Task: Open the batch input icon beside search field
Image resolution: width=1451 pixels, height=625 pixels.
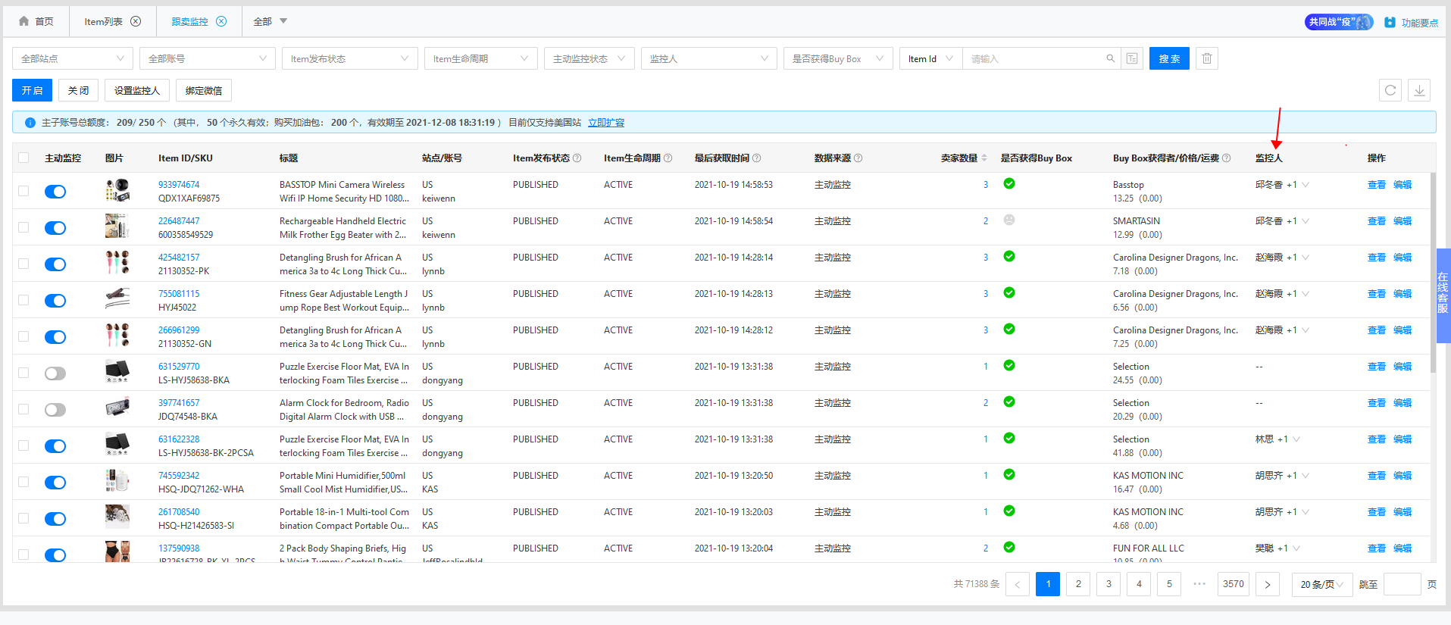Action: click(x=1132, y=58)
